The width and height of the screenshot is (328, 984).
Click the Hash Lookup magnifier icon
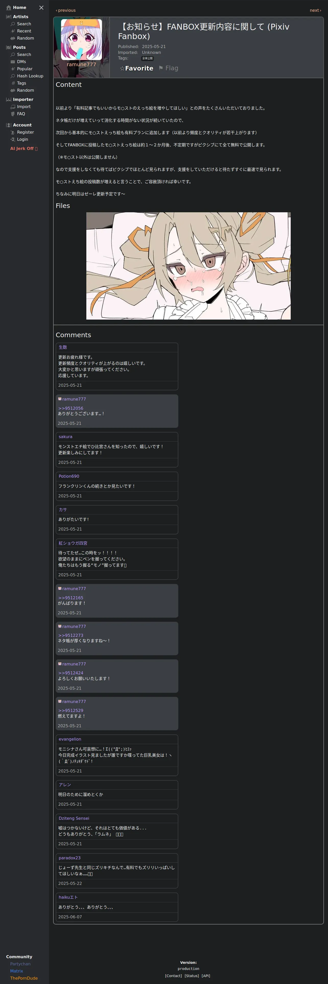[x=13, y=76]
